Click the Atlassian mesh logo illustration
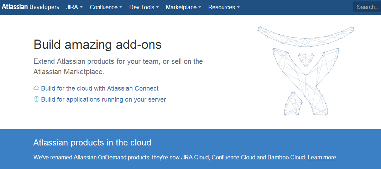 (x=306, y=71)
